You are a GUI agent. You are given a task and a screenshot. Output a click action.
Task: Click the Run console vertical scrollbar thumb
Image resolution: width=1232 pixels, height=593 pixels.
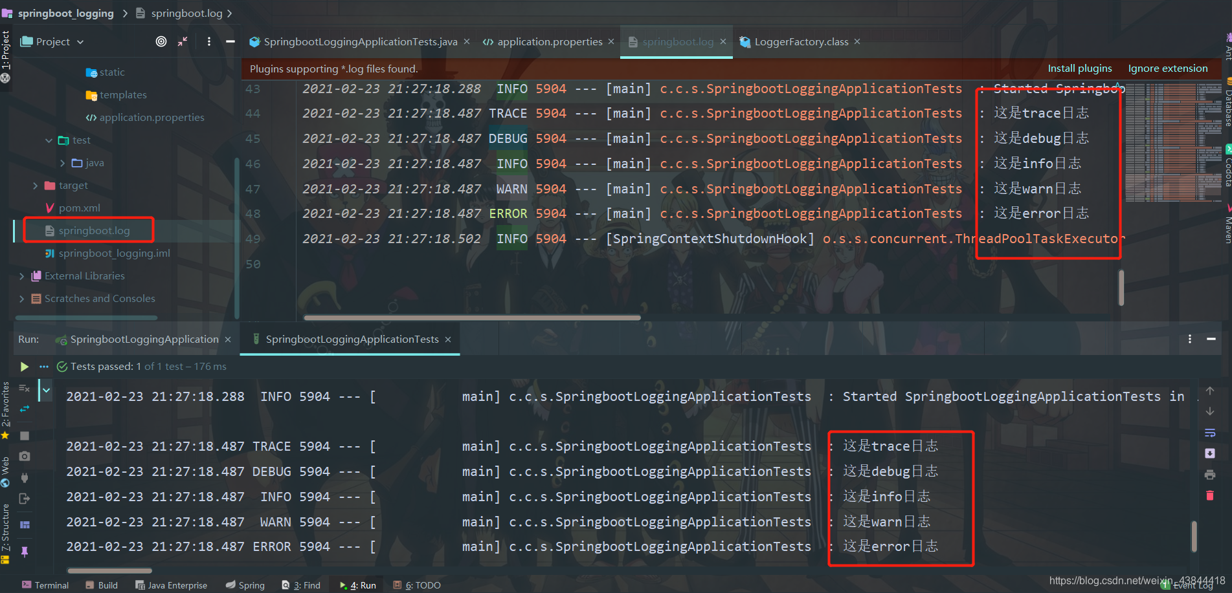[1194, 536]
